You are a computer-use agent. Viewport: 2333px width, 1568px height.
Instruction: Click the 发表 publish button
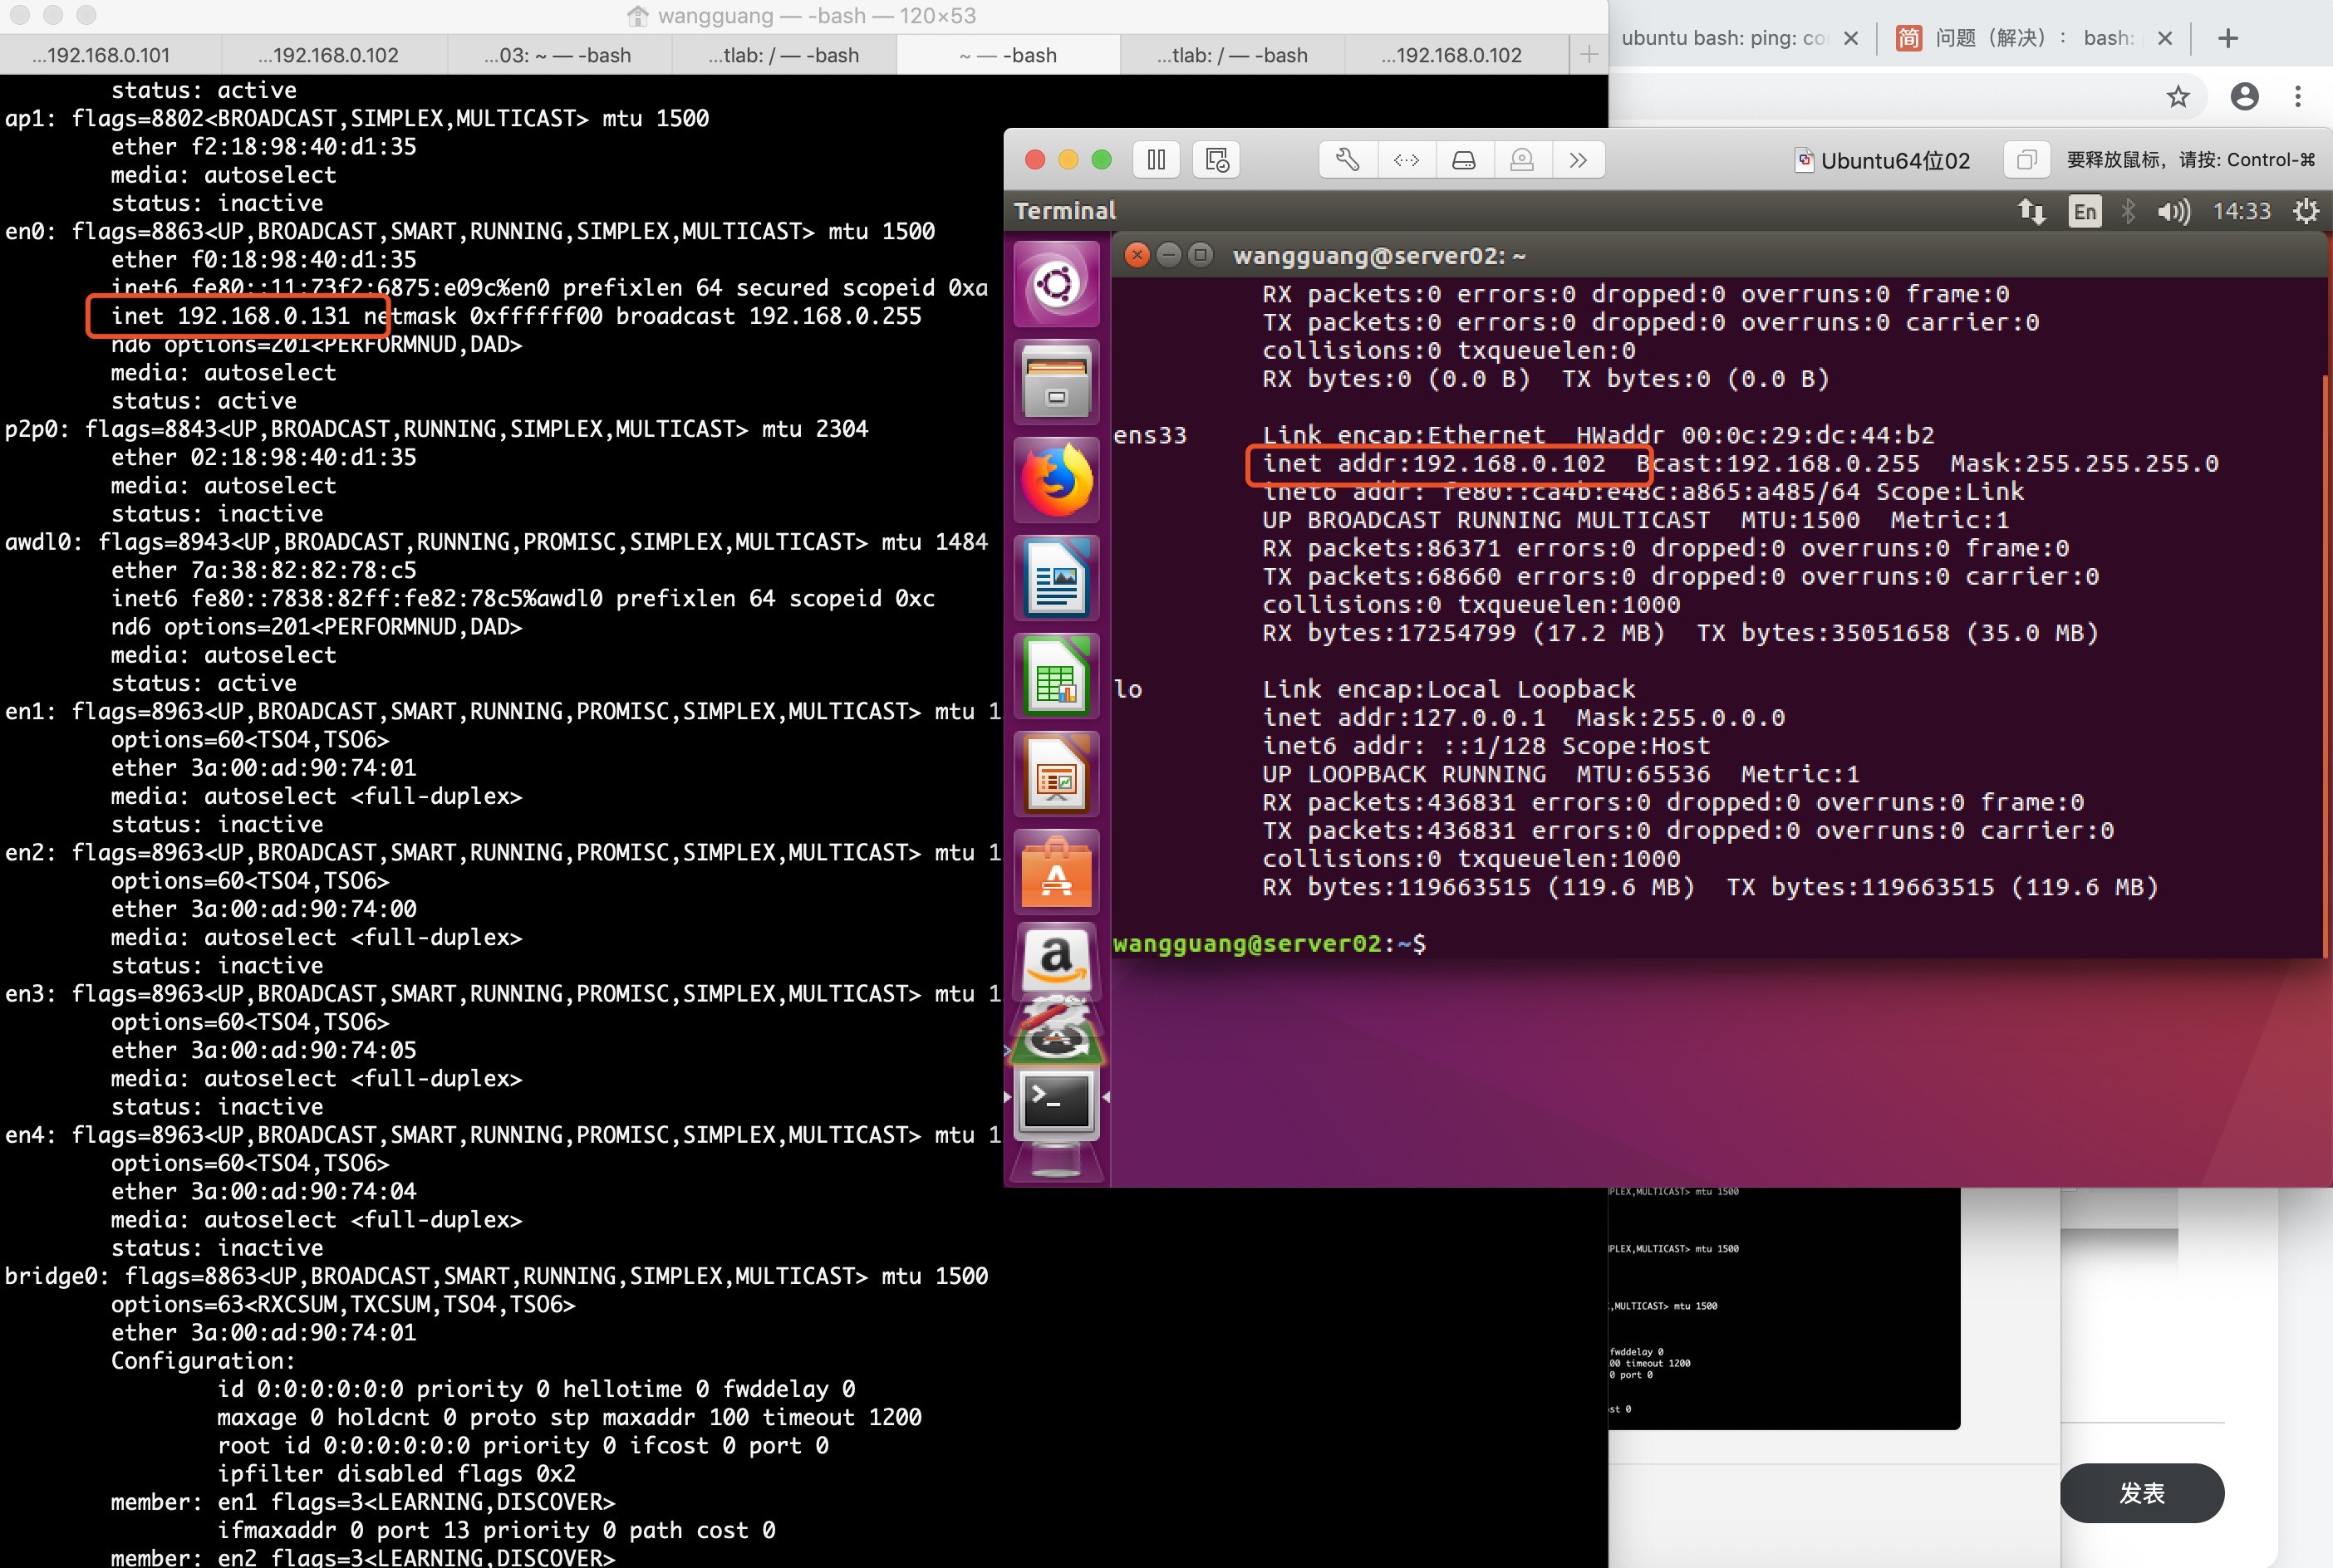2141,1493
